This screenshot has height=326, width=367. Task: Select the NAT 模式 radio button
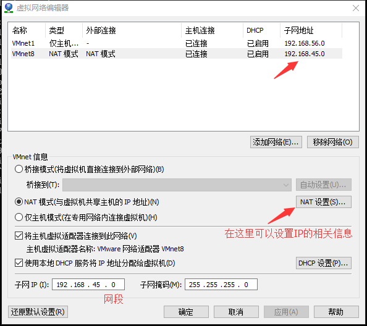[19, 202]
